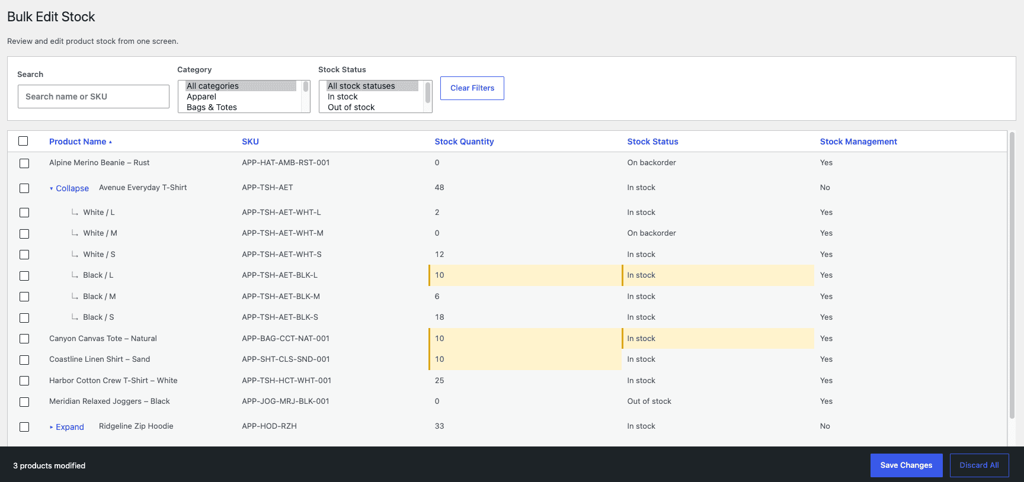Collapse Avenue Everyday T-Shirt variations
This screenshot has height=482, width=1024.
[69, 188]
